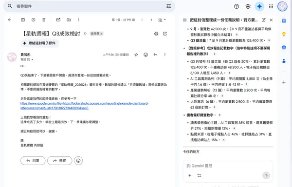Move the email to a folder
292x187 pixels.
pyautogui.click(x=69, y=20)
